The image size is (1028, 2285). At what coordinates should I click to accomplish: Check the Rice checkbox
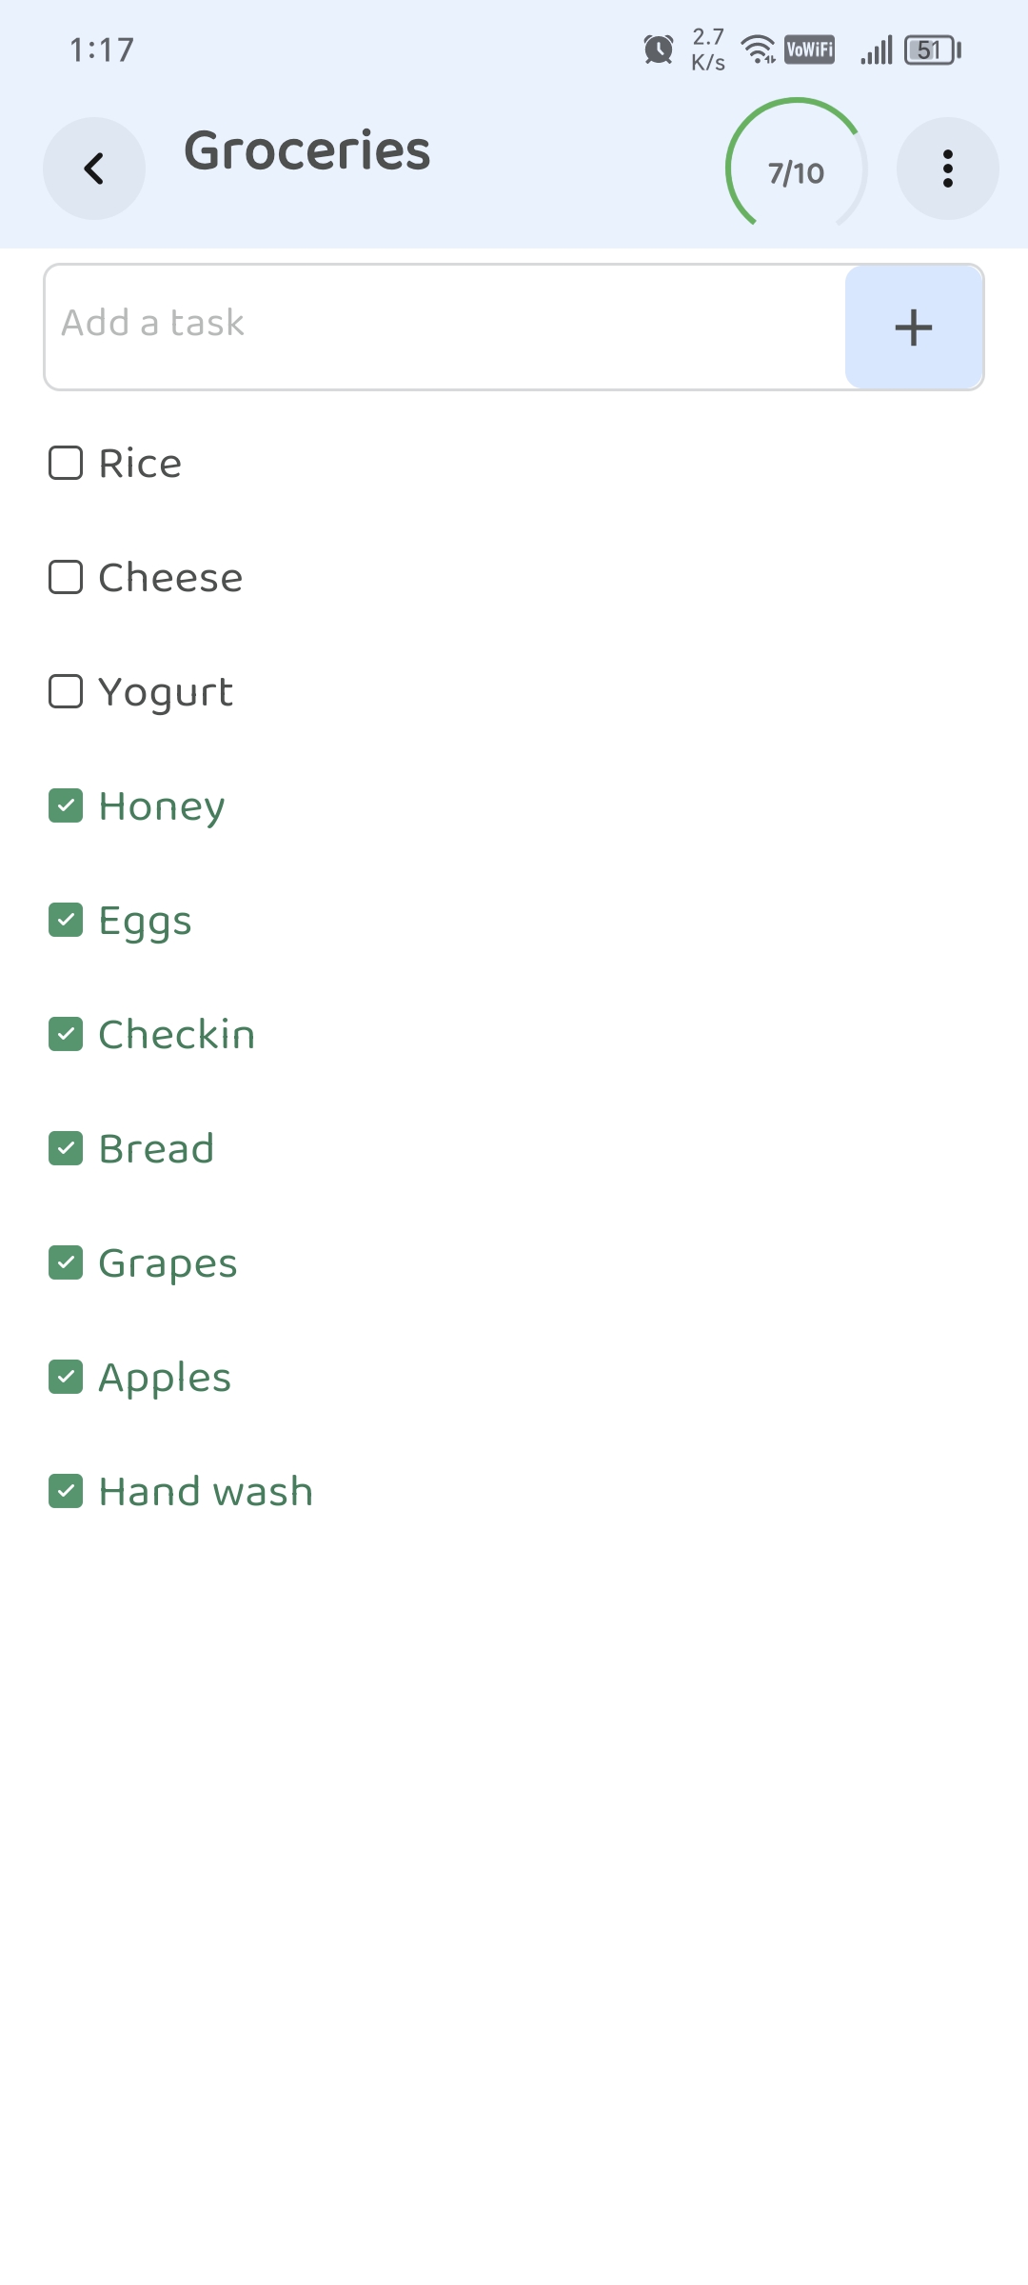click(x=66, y=464)
